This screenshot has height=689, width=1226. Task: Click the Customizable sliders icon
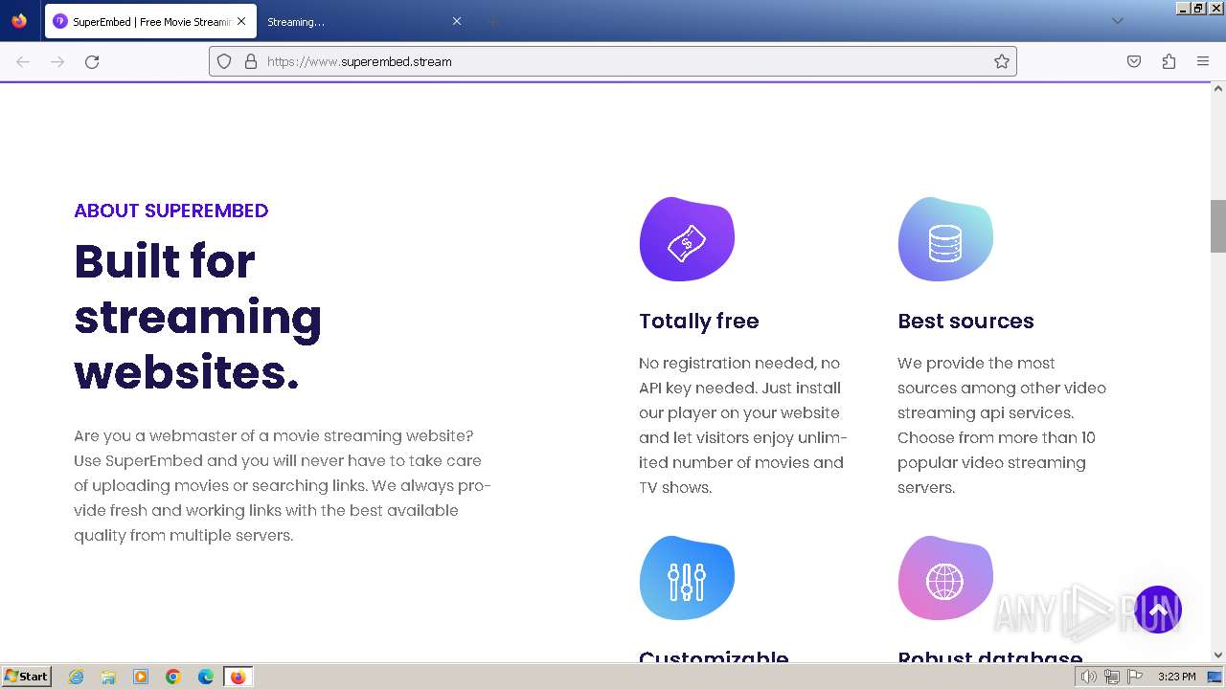pos(687,578)
